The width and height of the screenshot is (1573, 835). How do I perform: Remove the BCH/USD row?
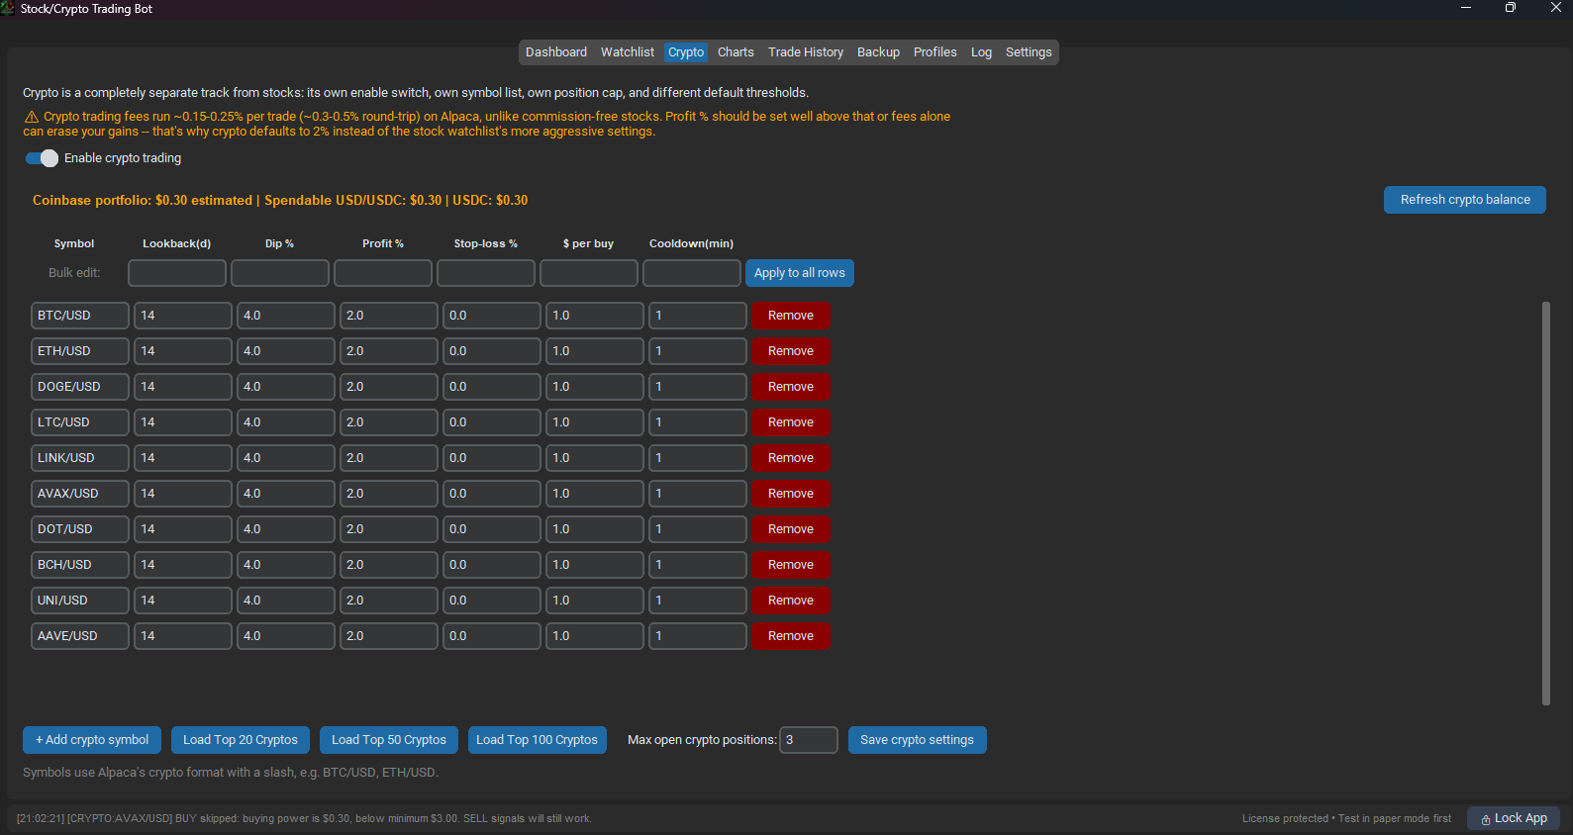(791, 565)
